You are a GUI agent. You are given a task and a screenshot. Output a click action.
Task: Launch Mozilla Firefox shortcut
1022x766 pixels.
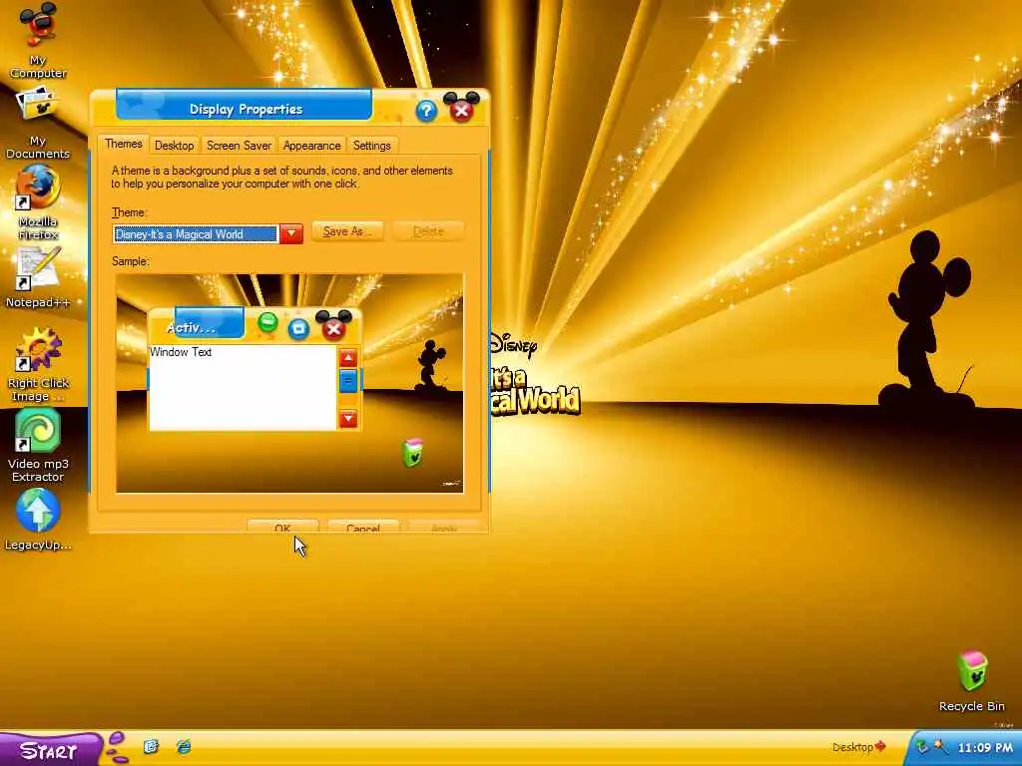(38, 201)
